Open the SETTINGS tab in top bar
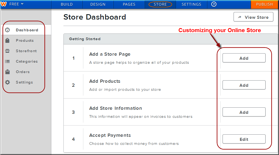This screenshot has width=279, height=155. tap(191, 4)
